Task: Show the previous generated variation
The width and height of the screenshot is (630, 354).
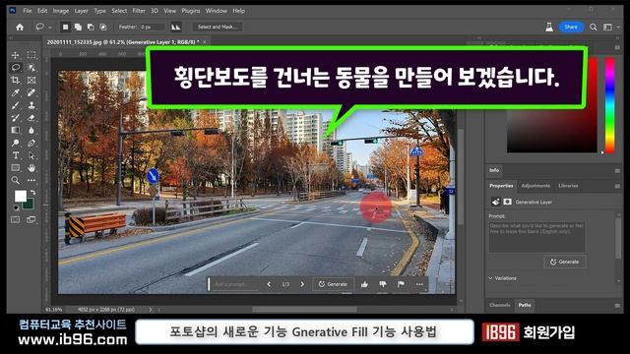Action: point(269,284)
